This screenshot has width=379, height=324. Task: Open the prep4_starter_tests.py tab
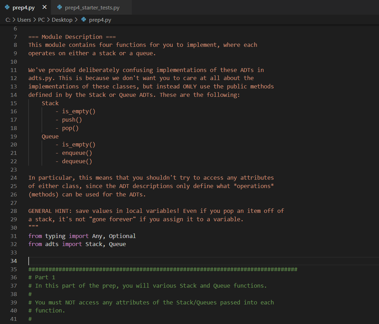click(x=92, y=7)
